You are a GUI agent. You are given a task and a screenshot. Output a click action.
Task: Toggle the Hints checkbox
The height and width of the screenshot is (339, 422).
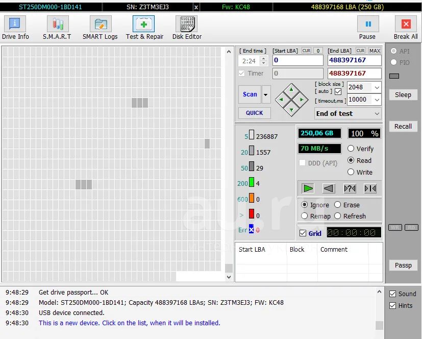393,306
